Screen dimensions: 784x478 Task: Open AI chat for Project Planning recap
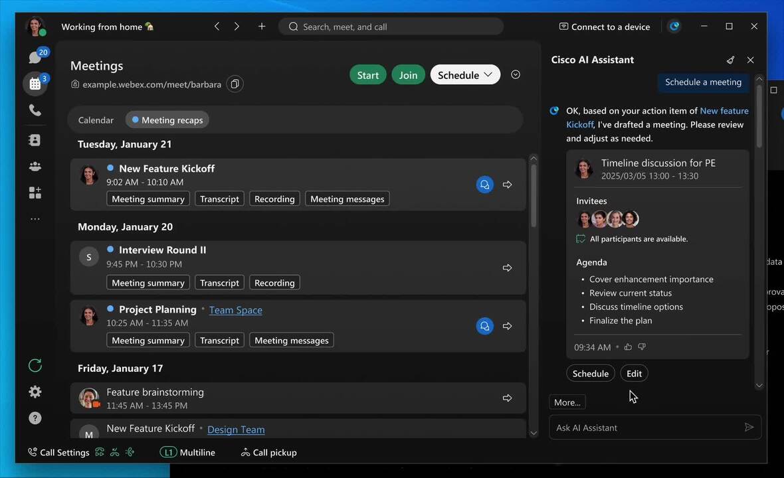click(x=484, y=326)
